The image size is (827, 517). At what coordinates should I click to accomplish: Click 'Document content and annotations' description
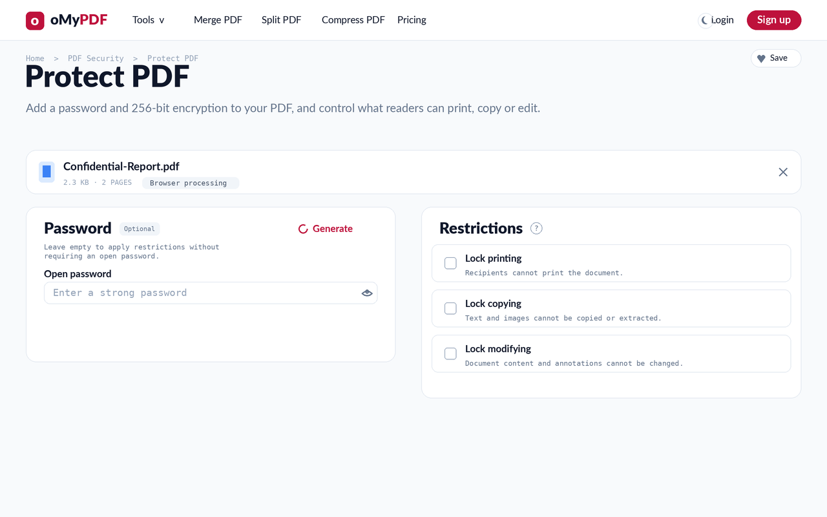click(574, 363)
